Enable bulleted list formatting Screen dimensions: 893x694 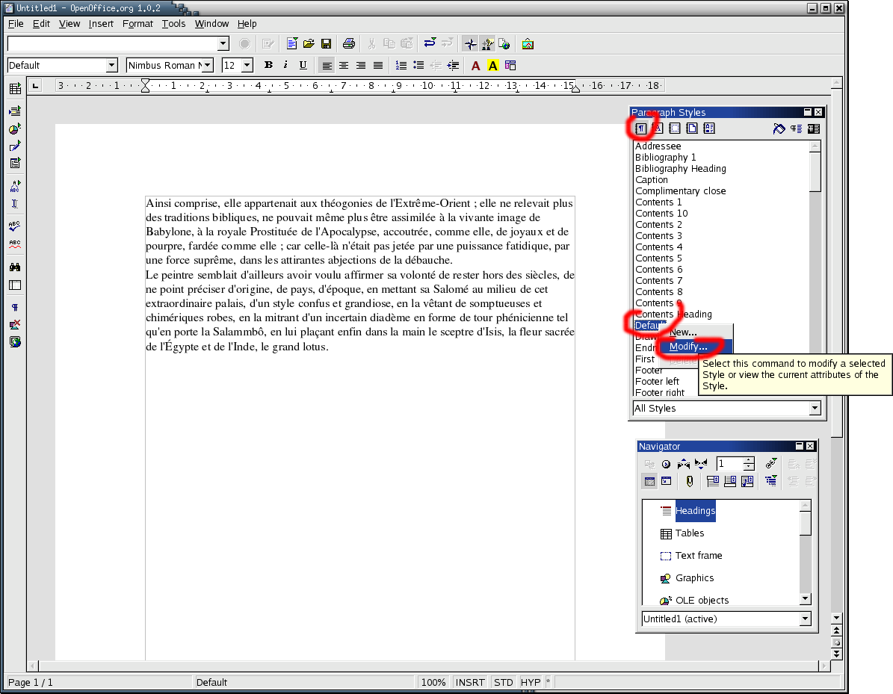click(x=418, y=66)
